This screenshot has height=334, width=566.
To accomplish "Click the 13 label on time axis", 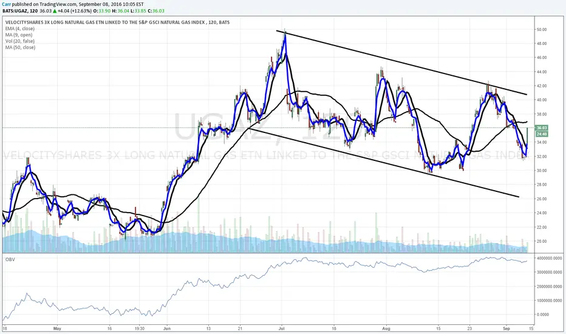I will point(208,329).
